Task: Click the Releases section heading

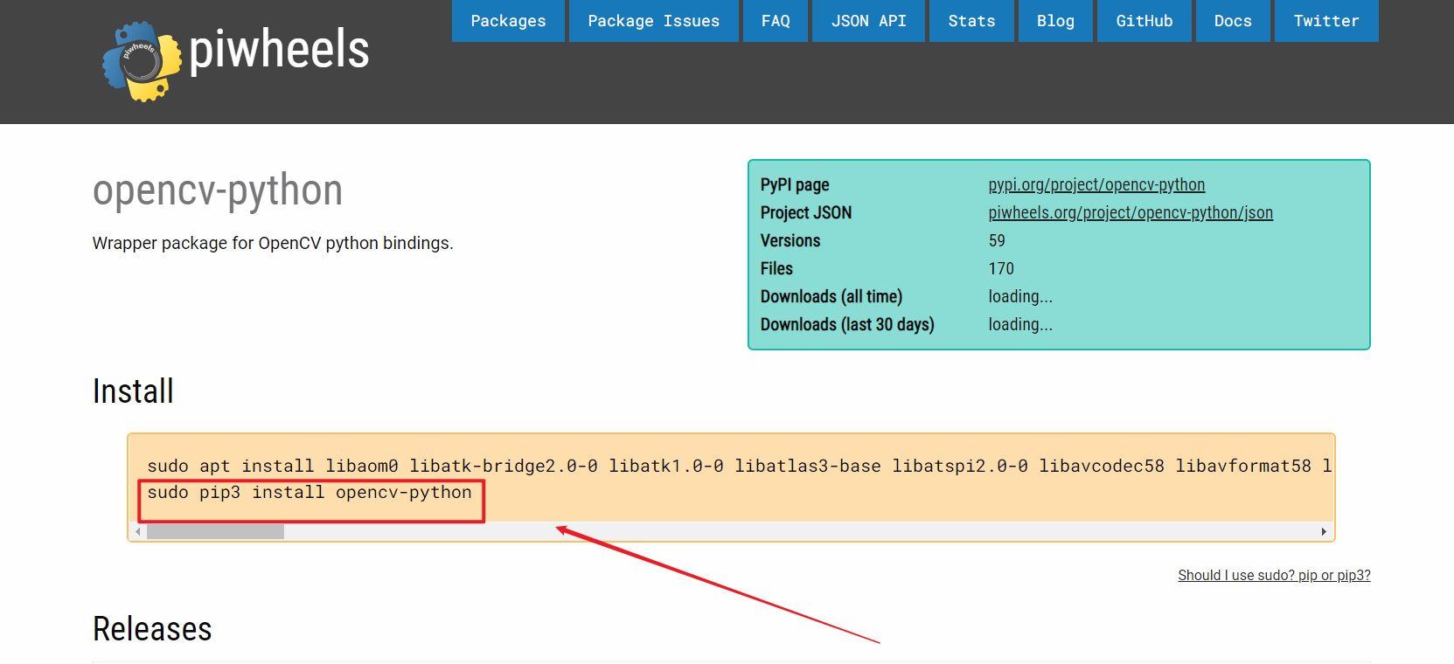Action: point(152,628)
